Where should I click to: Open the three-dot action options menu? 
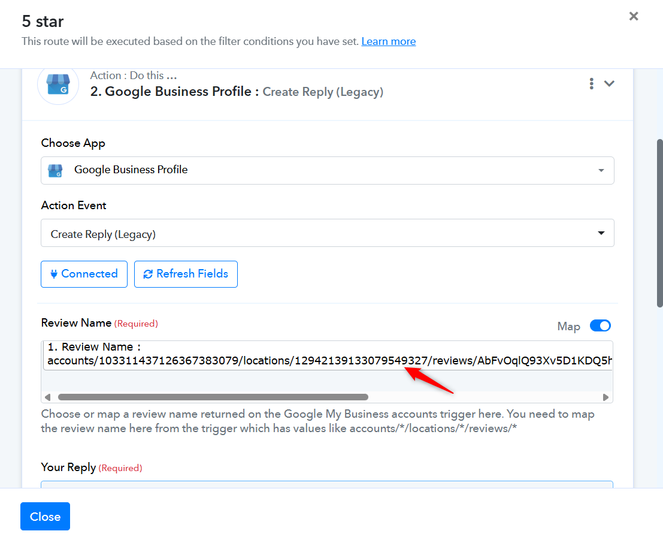click(591, 84)
